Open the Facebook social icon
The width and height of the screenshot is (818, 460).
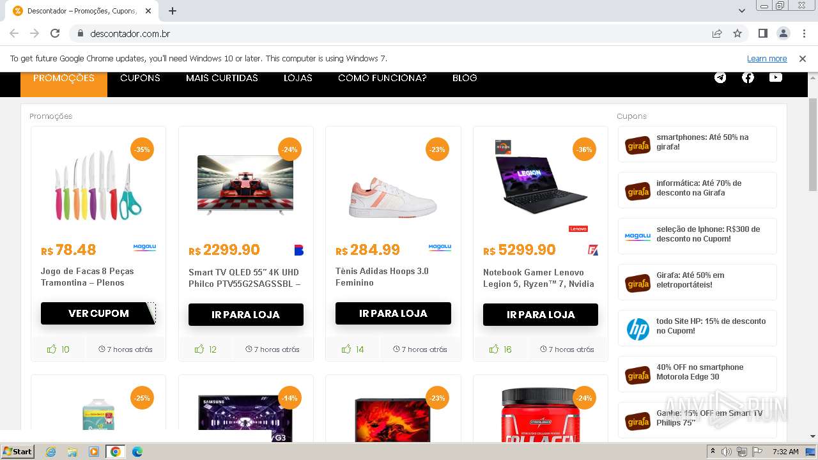[x=748, y=78]
